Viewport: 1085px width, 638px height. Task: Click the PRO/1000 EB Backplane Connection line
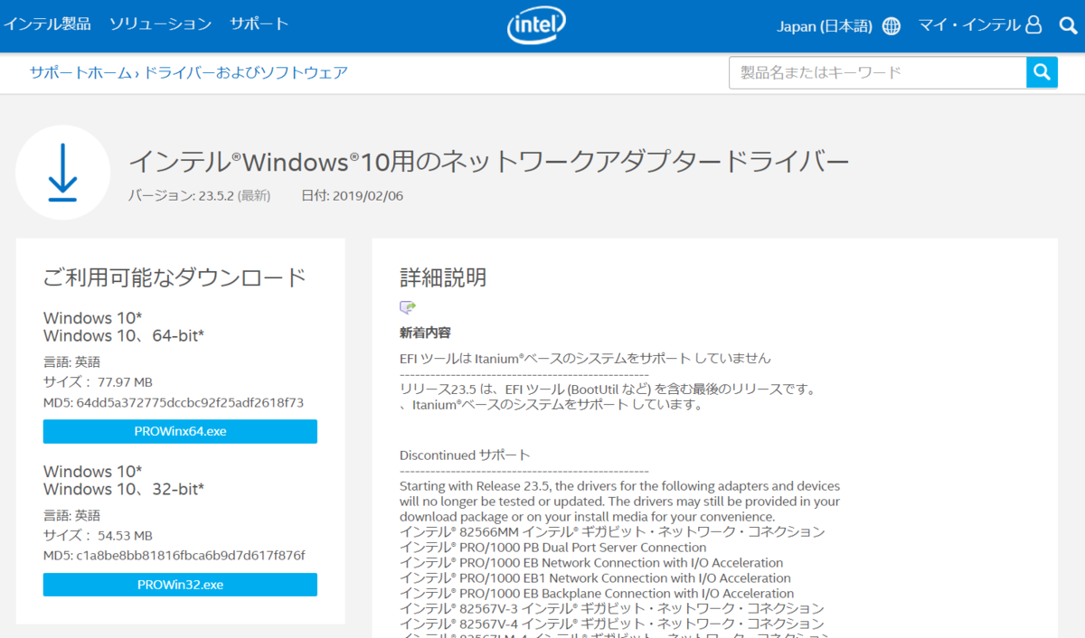click(x=597, y=593)
